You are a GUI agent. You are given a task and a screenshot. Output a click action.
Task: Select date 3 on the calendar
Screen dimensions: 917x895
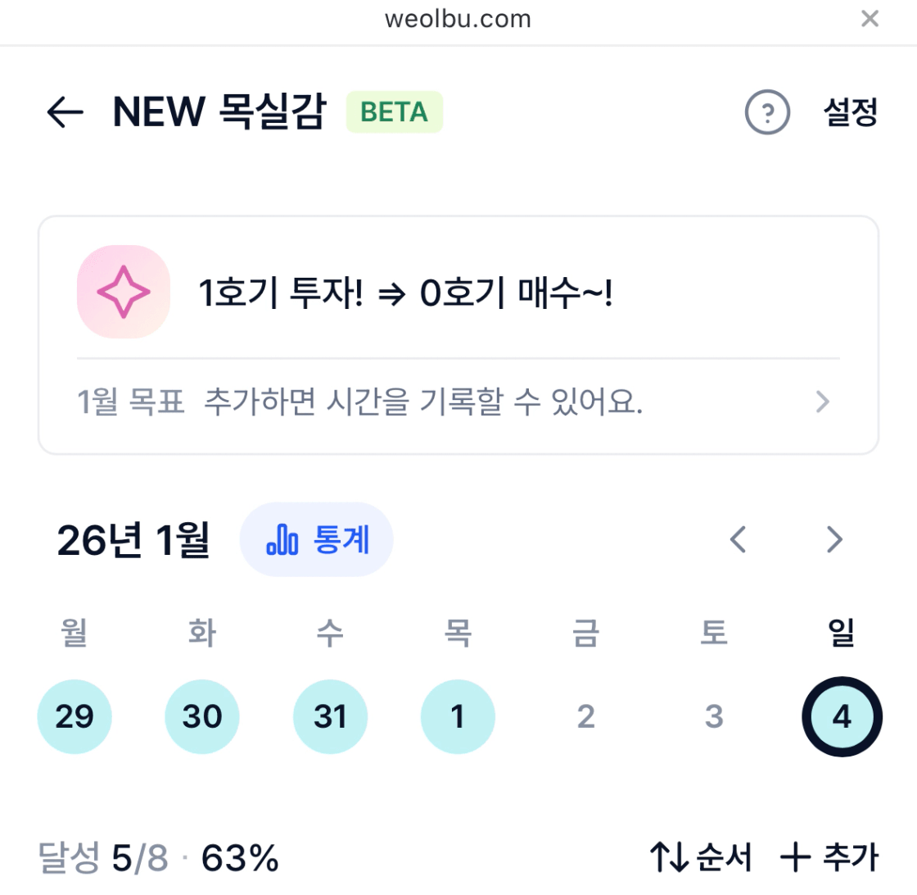(714, 717)
